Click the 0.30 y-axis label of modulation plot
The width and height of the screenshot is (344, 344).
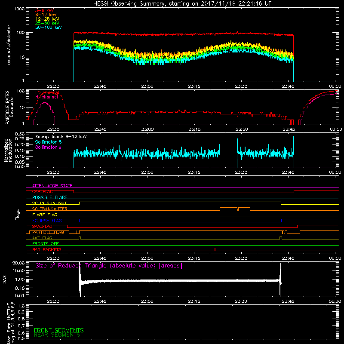20,134
